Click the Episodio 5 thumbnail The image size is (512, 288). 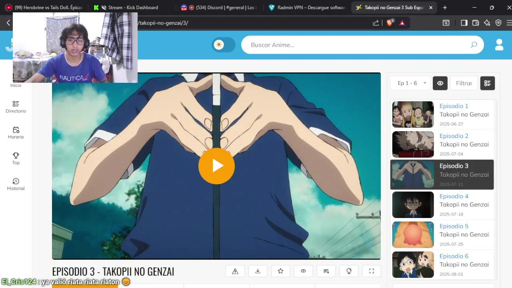[413, 234]
